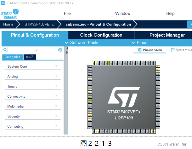Expand the Software Packs dropdown
This screenshot has height=149, width=192.
pos(82,43)
